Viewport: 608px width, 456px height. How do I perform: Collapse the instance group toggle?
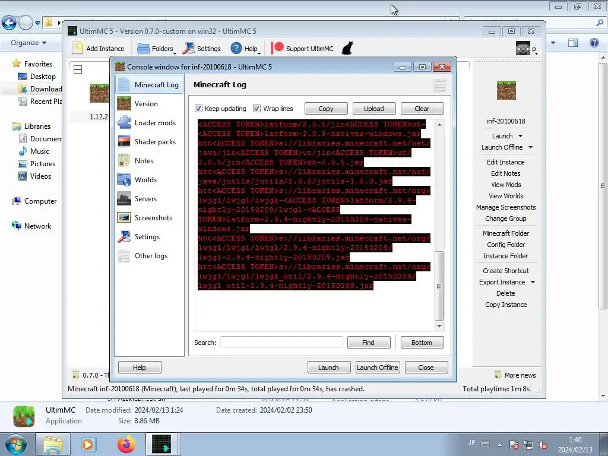coord(78,69)
